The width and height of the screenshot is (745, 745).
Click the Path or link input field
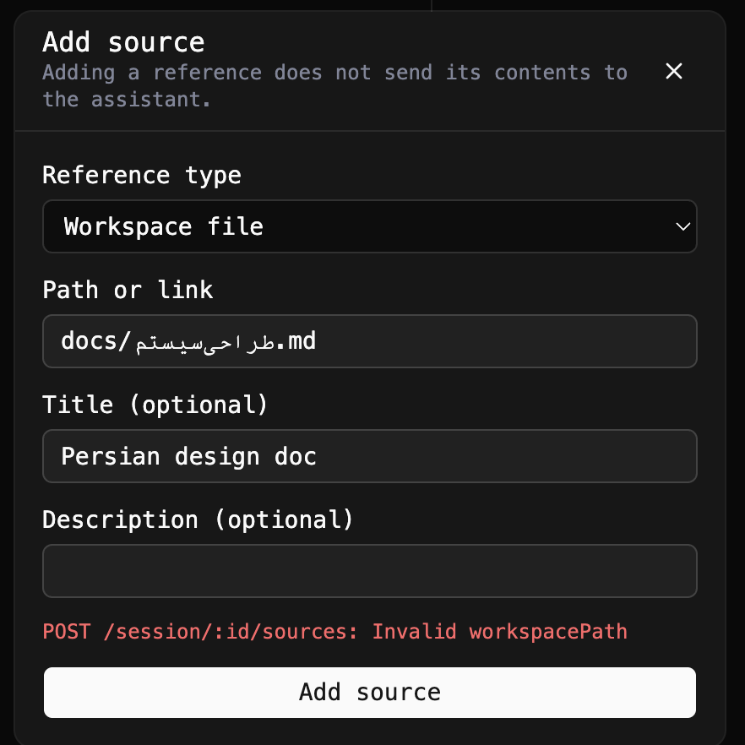tap(370, 341)
